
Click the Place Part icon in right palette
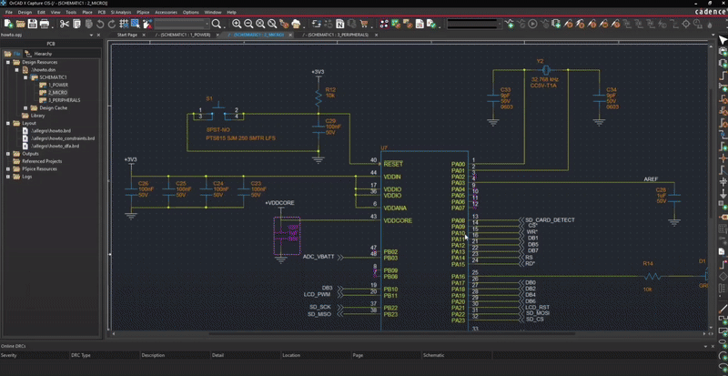tap(723, 51)
